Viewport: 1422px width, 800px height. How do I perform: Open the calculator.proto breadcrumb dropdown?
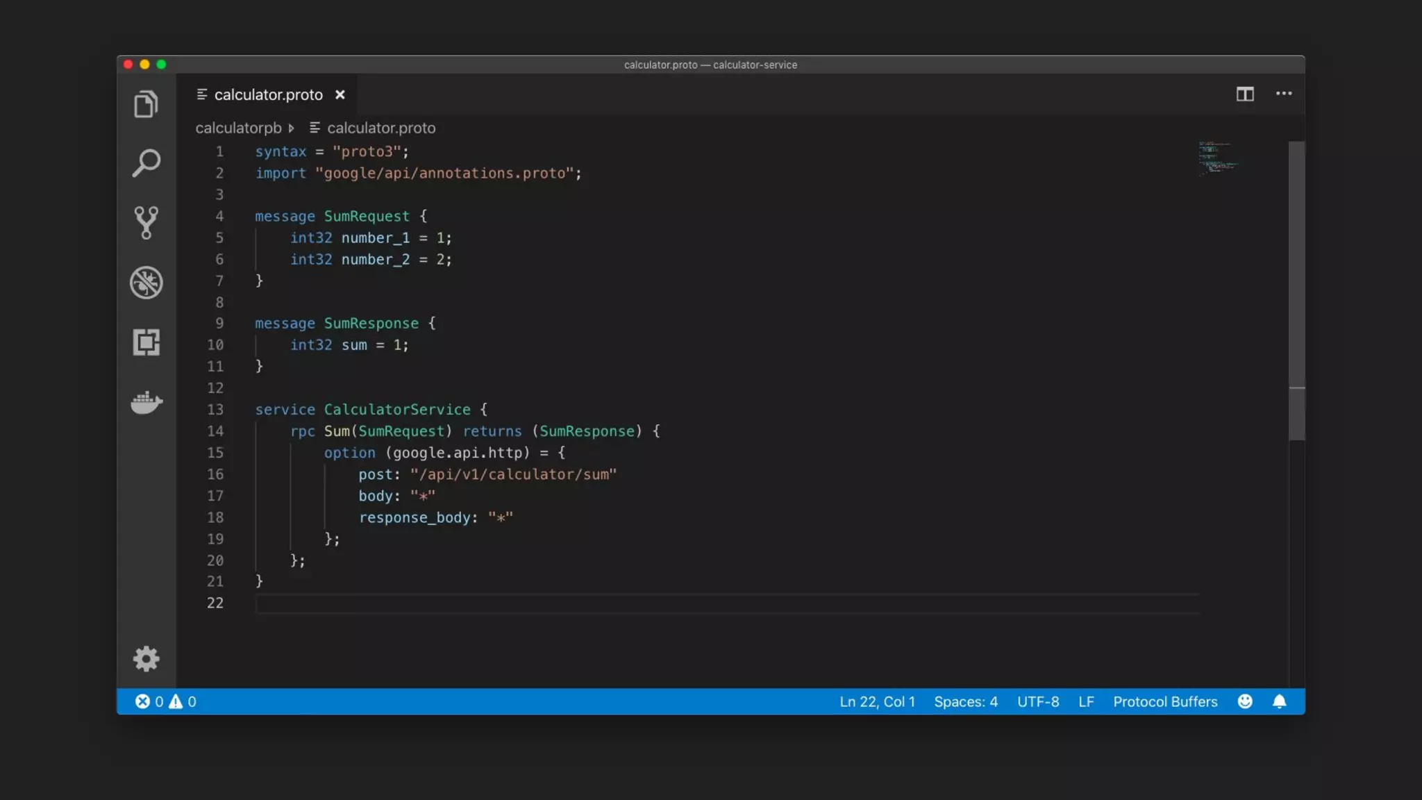pyautogui.click(x=380, y=128)
